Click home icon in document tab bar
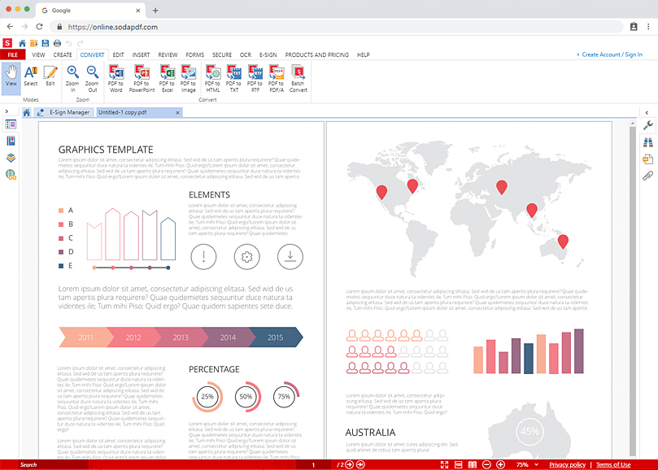The image size is (658, 470). [27, 112]
